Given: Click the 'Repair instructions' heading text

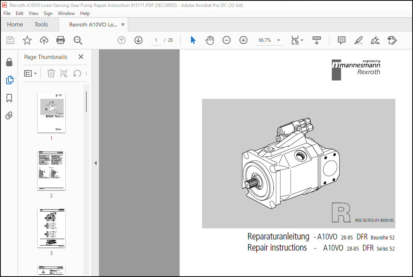Looking at the screenshot, I should (x=277, y=247).
